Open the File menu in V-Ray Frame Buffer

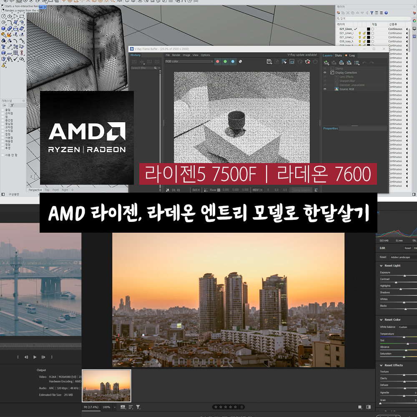(x=168, y=55)
